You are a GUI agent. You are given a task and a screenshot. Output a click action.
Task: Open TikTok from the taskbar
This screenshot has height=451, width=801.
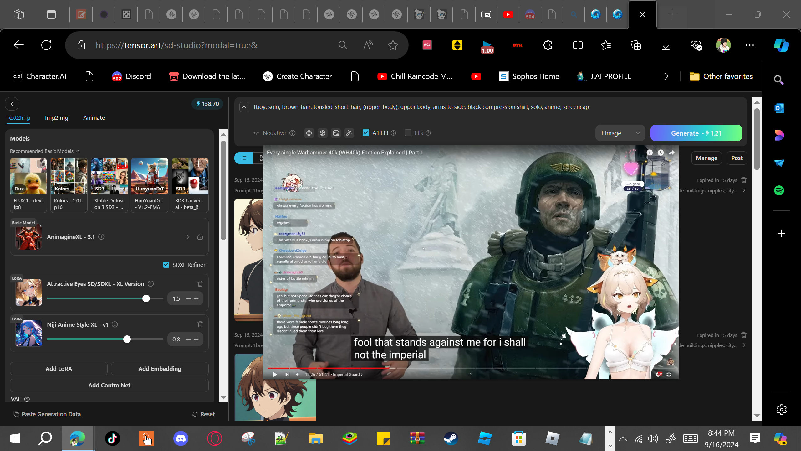(x=113, y=438)
